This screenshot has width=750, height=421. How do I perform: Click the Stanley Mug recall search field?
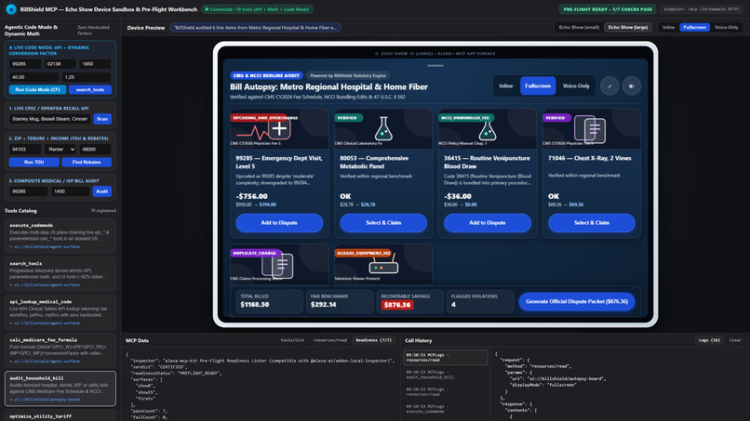(x=49, y=119)
